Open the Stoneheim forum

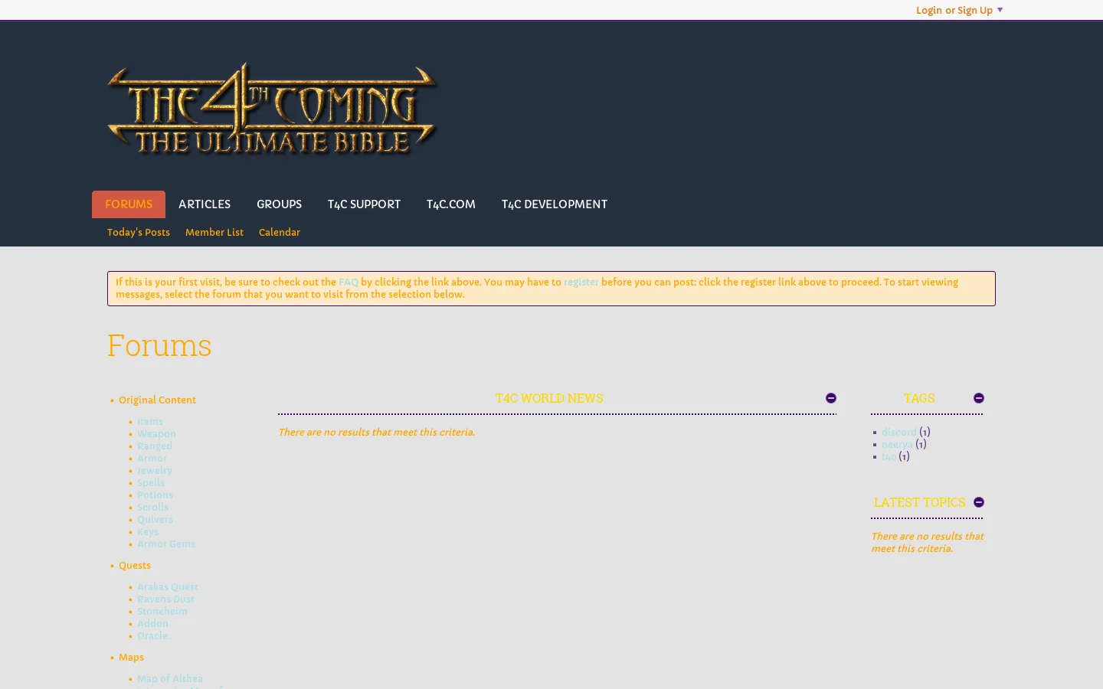coord(162,611)
